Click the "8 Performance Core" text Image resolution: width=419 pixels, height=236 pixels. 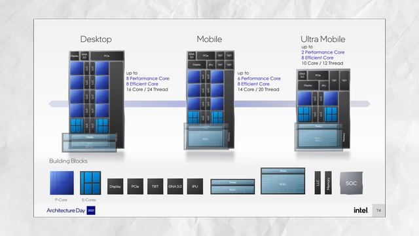click(x=148, y=79)
